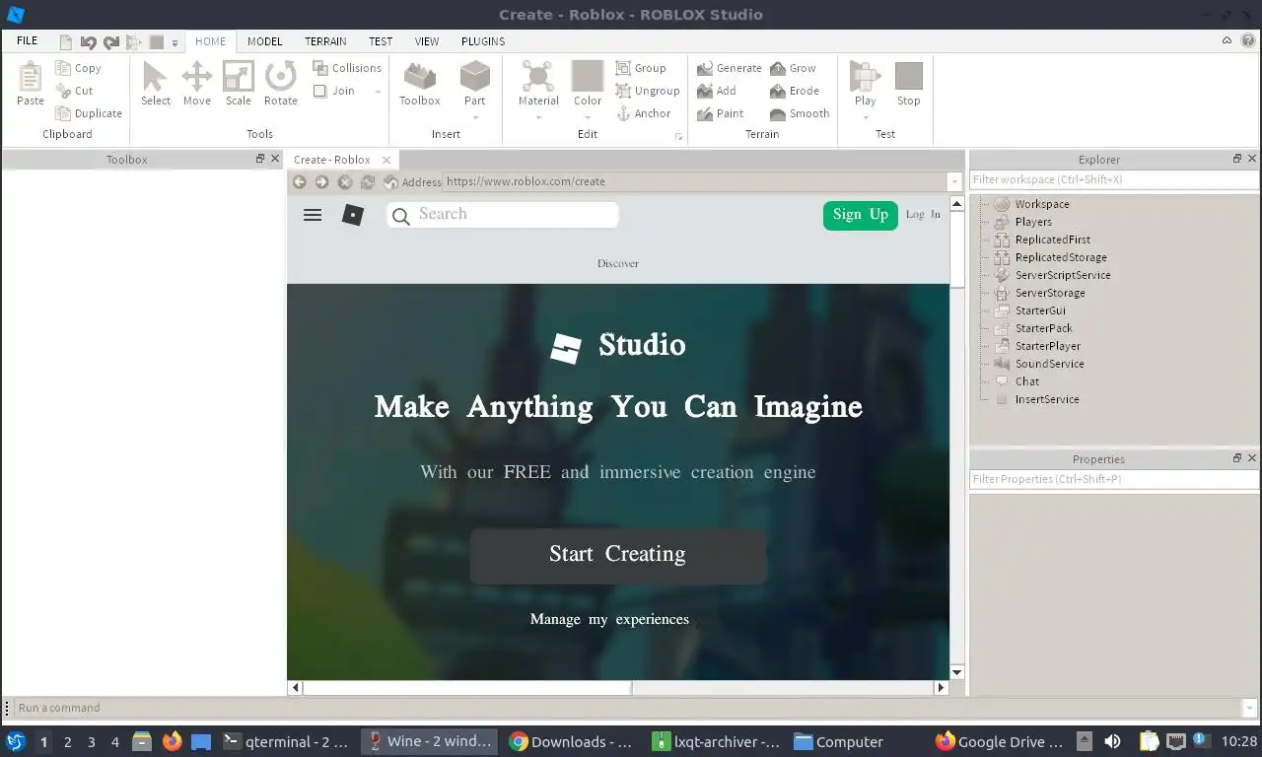
Task: Click the Smooth terrain icon
Action: pos(778,113)
